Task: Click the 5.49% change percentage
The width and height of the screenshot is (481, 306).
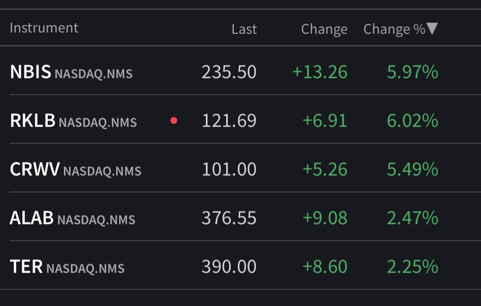Action: (x=412, y=169)
